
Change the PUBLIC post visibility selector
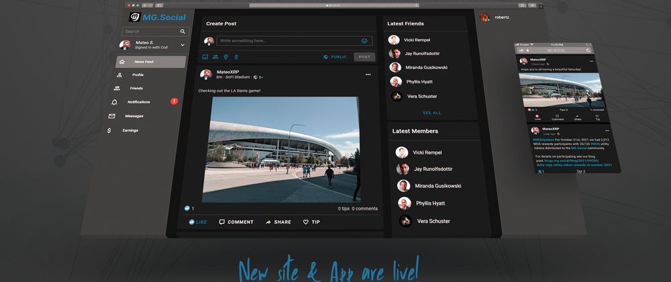[335, 57]
